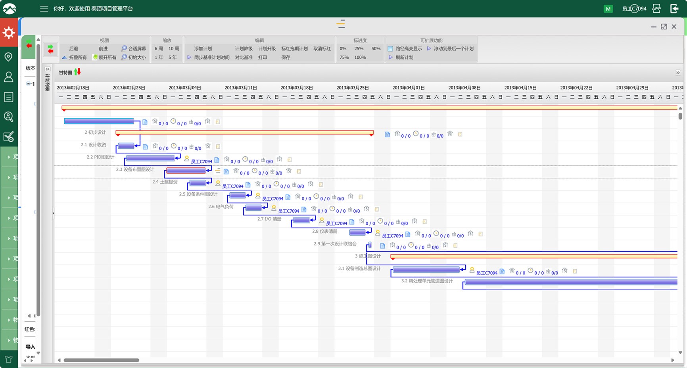
Task: Click the horizontal scrollbar of Gantt chart
Action: coord(101,360)
